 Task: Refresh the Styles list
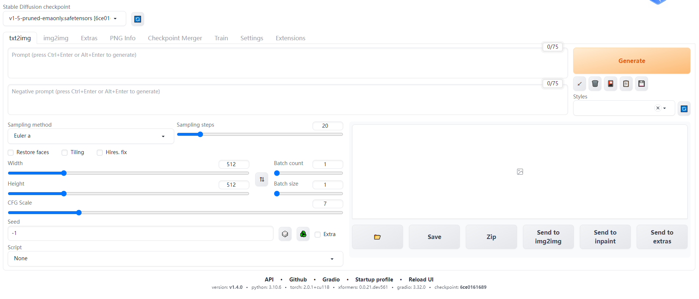tap(684, 109)
